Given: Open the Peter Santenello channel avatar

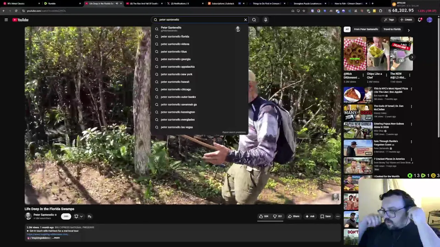Looking at the screenshot, I should click(28, 216).
